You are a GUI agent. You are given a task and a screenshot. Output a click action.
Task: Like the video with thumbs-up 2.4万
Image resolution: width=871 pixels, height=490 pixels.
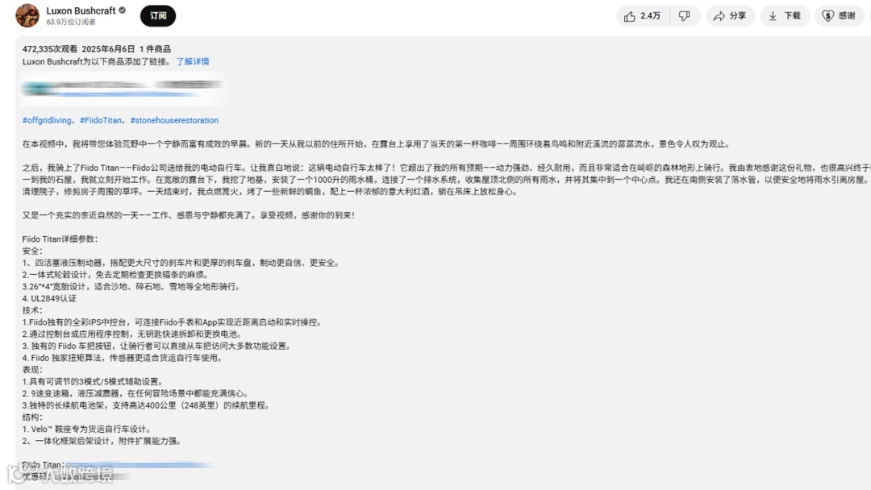[643, 16]
